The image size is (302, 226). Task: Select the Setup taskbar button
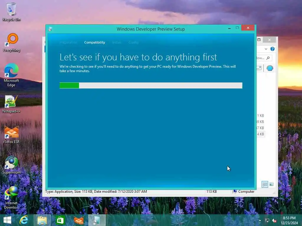click(x=97, y=220)
